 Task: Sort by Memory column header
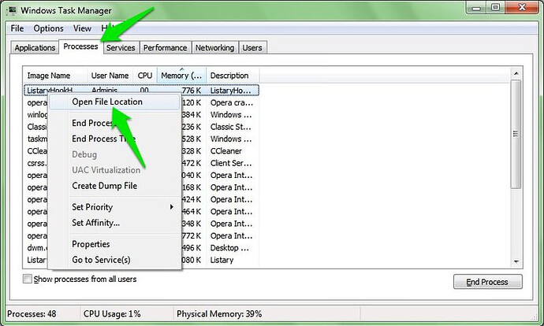pyautogui.click(x=181, y=76)
